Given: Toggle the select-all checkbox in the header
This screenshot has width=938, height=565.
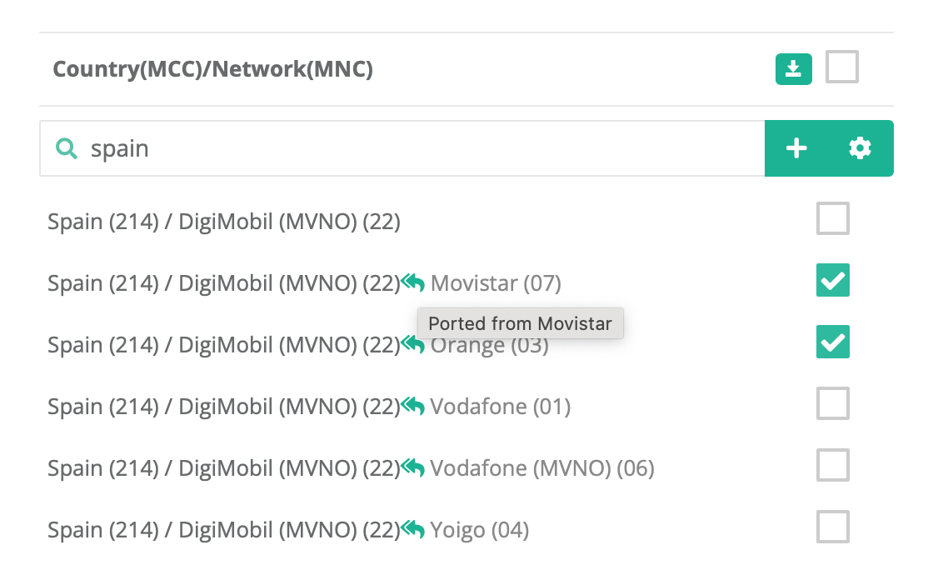Looking at the screenshot, I should click(841, 67).
